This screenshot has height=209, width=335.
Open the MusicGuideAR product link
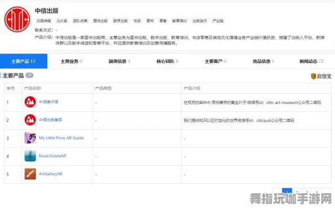[52, 156]
